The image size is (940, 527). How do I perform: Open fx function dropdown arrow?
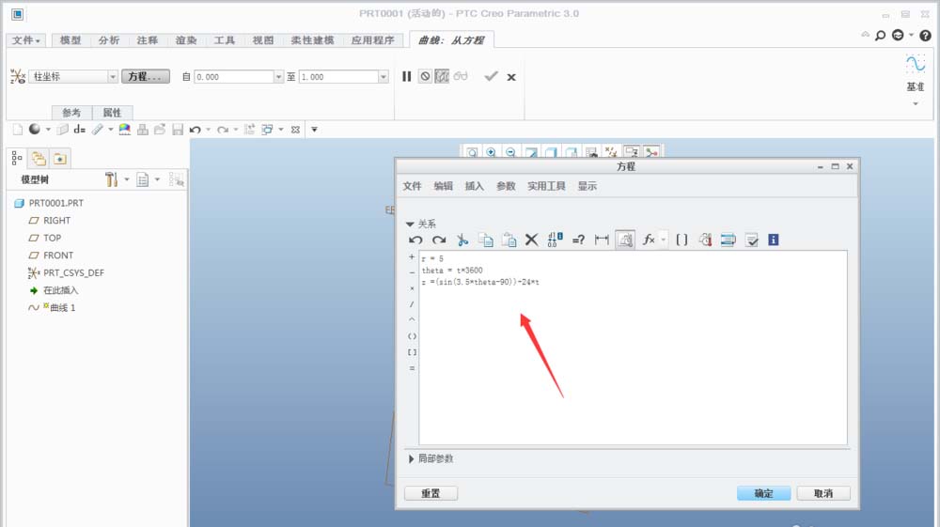pos(663,240)
